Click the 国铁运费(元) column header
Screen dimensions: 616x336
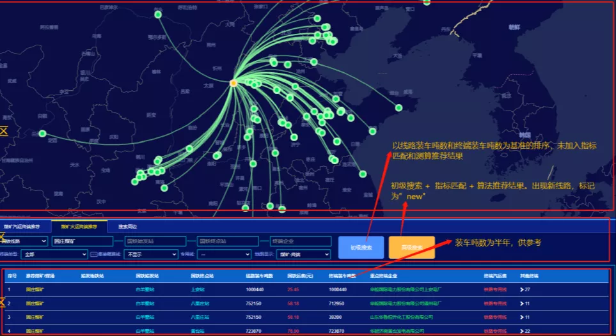pos(300,276)
